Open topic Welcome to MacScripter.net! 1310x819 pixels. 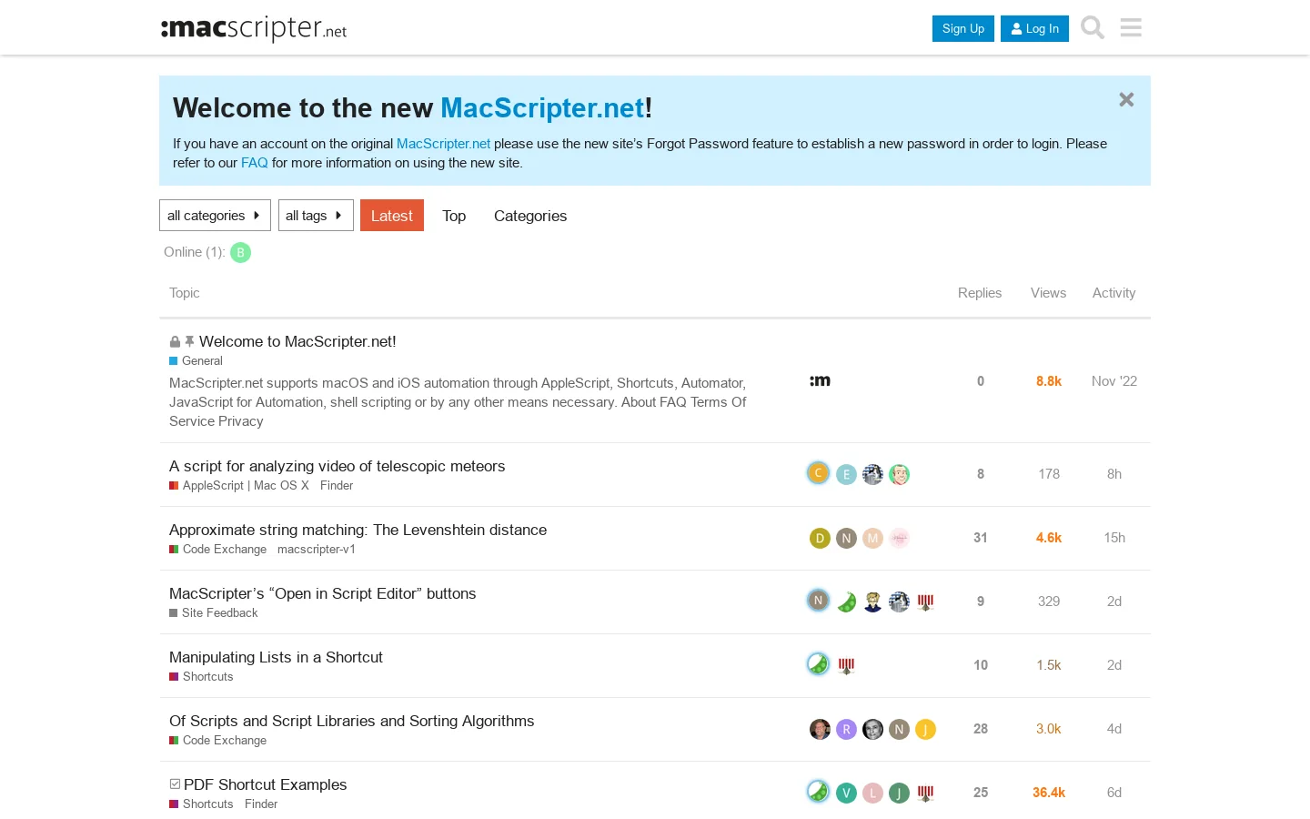pyautogui.click(x=297, y=341)
